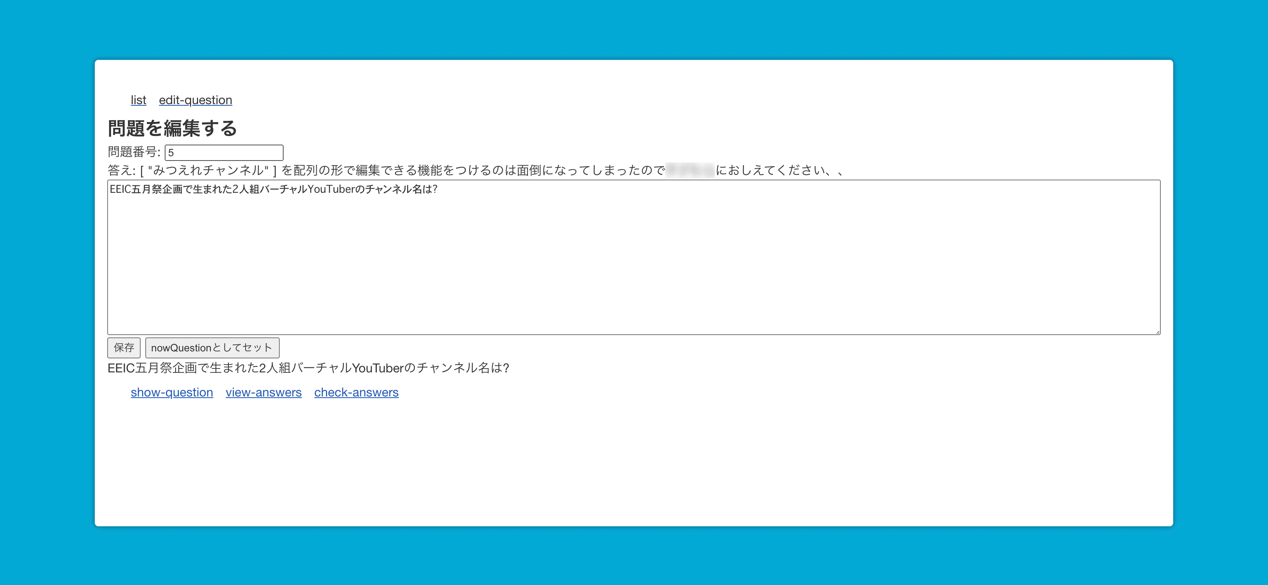The width and height of the screenshot is (1268, 585).
Task: Click the nowQuestionとしてセット button
Action: click(x=212, y=348)
